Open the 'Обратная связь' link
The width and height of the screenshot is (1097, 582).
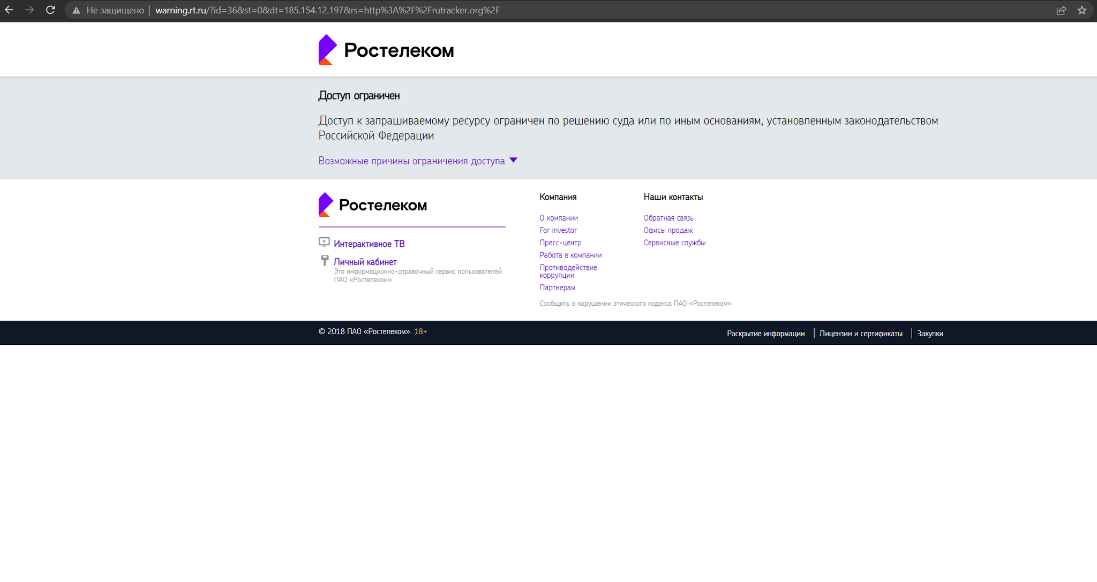coord(668,218)
